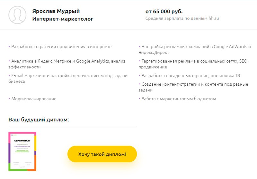Click the bullet before 'Медиа-планирование'
Viewport: 257px width, 179px height.
(x=9, y=98)
